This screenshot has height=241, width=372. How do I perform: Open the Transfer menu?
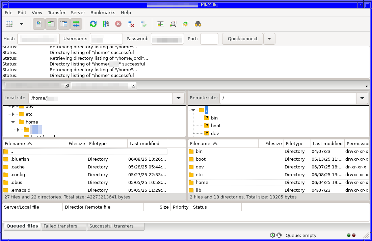point(57,12)
